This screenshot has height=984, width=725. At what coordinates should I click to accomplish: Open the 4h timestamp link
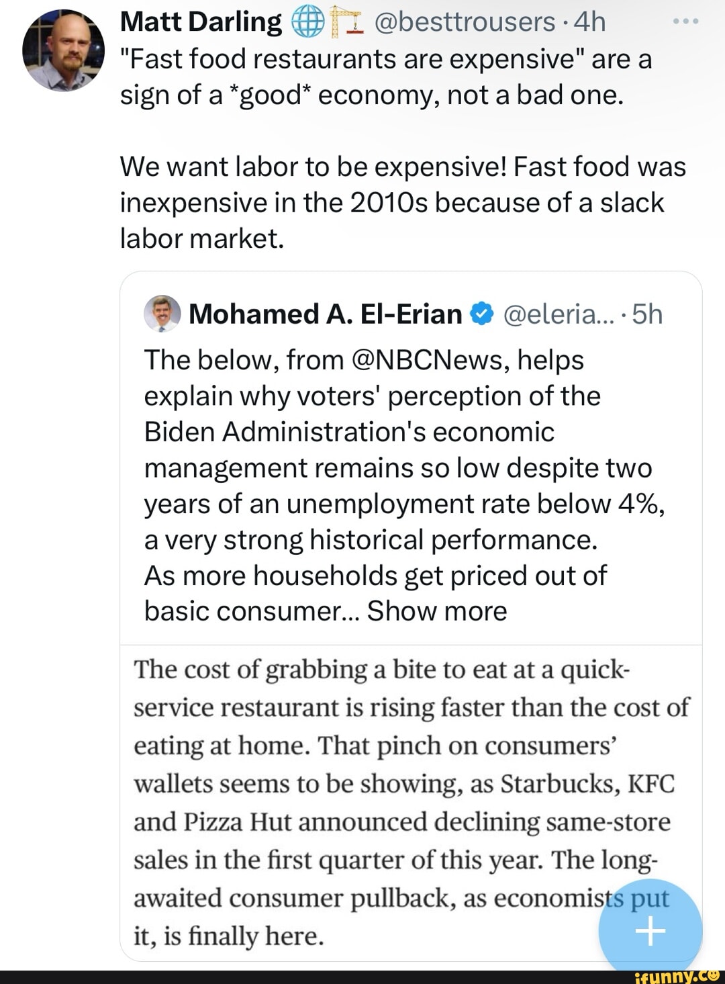[591, 22]
